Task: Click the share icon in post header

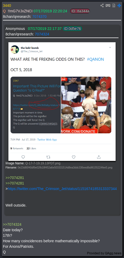Action: (x=102, y=6)
